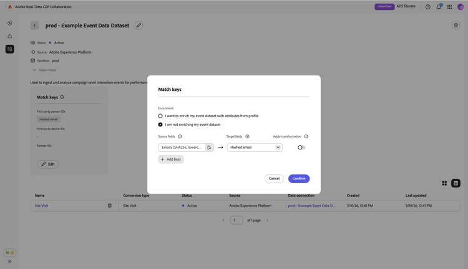468x269 pixels.
Task: Click the Name column header
Action: click(x=40, y=196)
